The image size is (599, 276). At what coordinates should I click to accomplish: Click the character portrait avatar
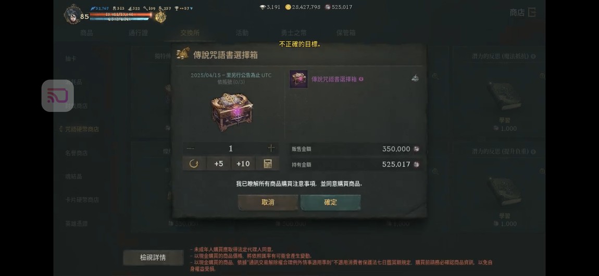tap(72, 14)
